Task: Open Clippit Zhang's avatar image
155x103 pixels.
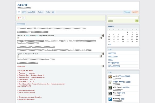Action: [110, 82]
